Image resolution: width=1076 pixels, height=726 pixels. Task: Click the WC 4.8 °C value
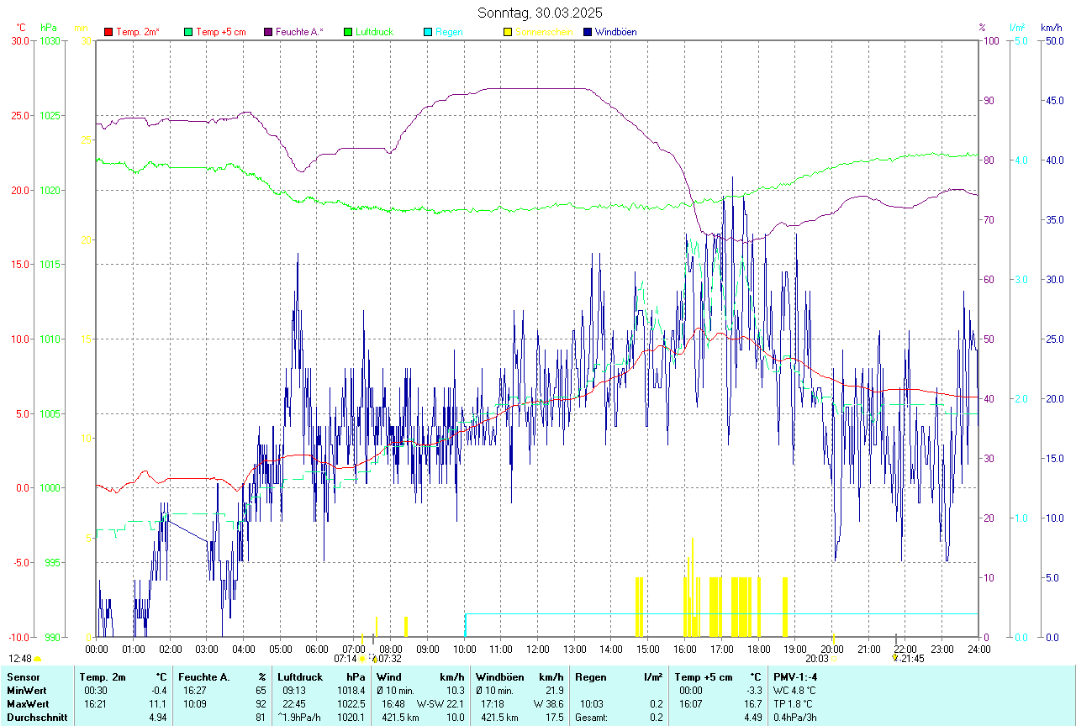tap(794, 690)
